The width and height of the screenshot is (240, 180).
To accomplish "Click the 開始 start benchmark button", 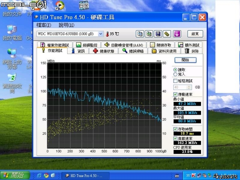I will click(185, 60).
